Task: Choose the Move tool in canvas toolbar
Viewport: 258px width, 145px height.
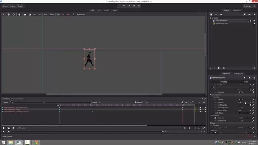Action: tap(8, 14)
